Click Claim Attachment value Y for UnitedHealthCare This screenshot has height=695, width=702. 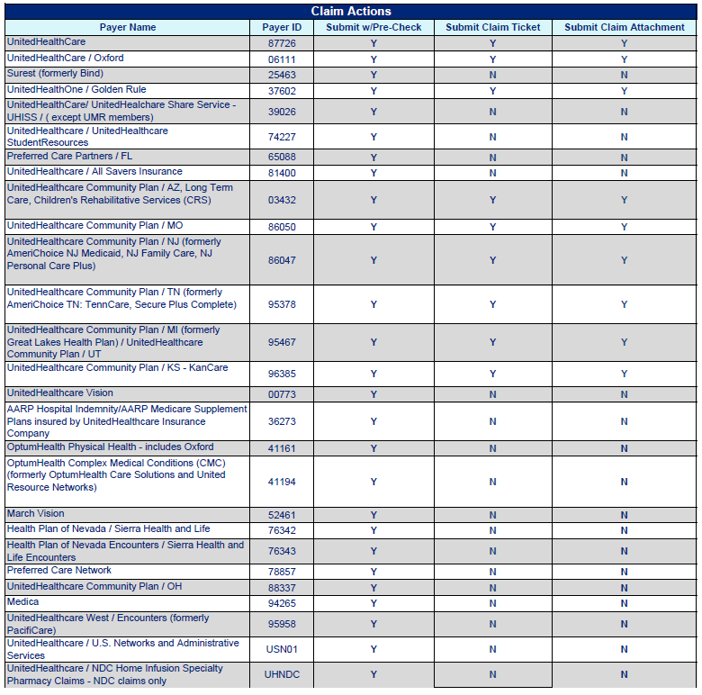[624, 43]
